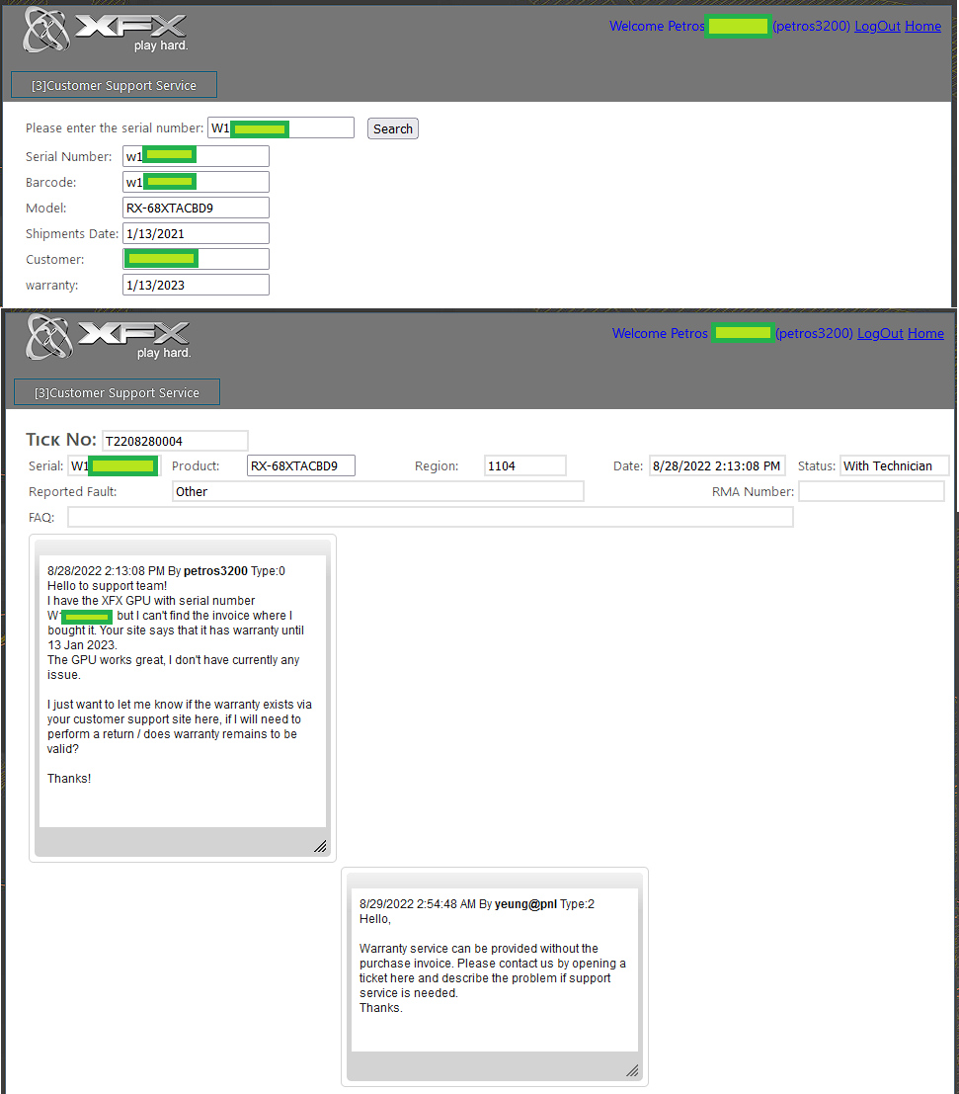Viewport: 959px width, 1094px height.
Task: Click the empty FAQ field
Action: click(431, 517)
